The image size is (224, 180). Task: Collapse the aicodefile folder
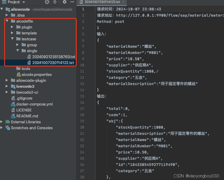[7, 21]
